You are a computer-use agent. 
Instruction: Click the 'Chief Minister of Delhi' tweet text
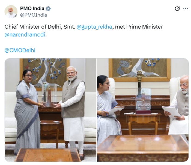pos(32,27)
